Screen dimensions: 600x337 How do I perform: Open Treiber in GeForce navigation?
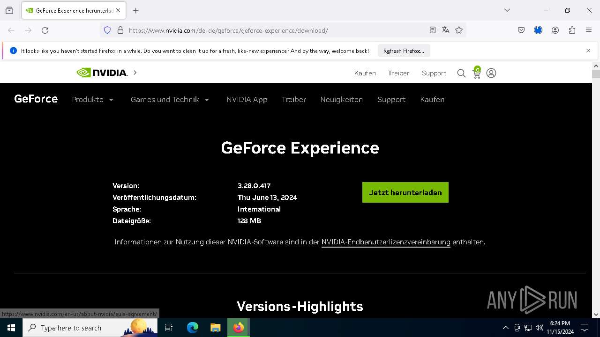pyautogui.click(x=294, y=99)
